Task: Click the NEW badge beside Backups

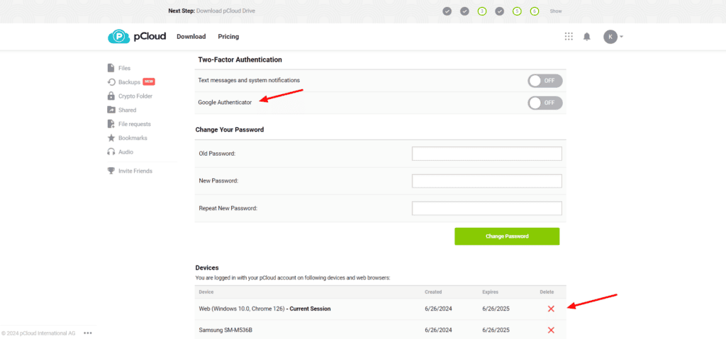Action: 149,81
